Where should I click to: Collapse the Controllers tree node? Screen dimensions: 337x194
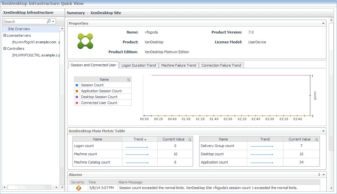[5, 49]
